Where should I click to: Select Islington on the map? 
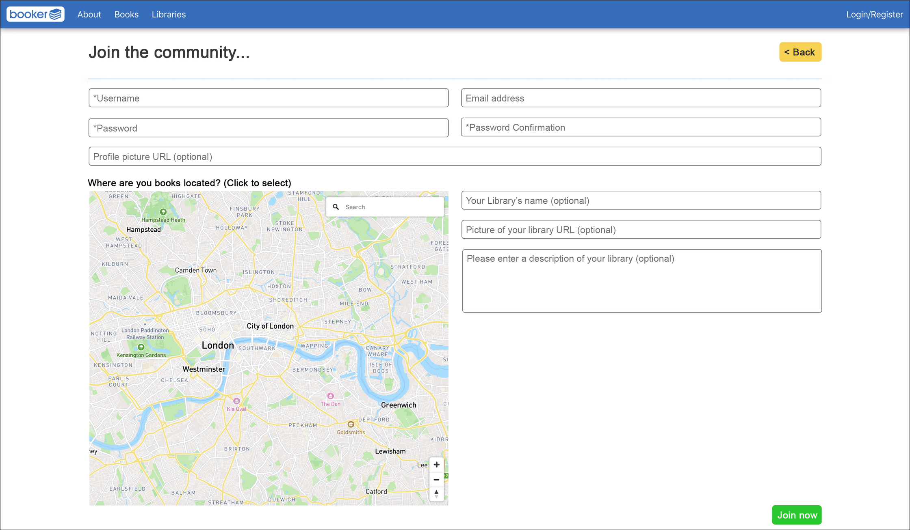coord(259,272)
